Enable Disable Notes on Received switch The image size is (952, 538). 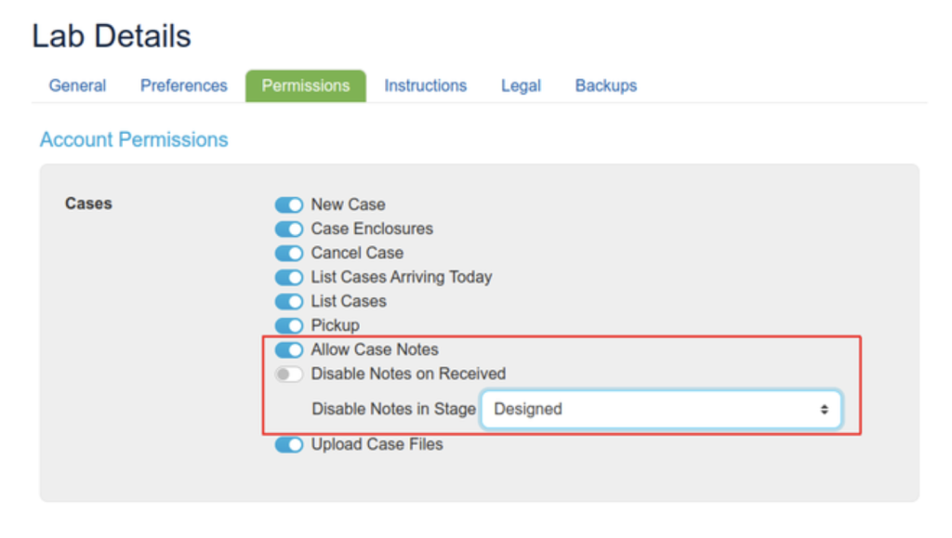pyautogui.click(x=289, y=374)
